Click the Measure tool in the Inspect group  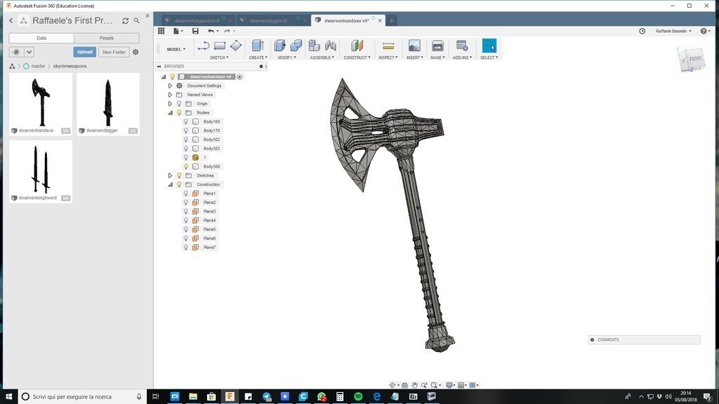click(388, 46)
